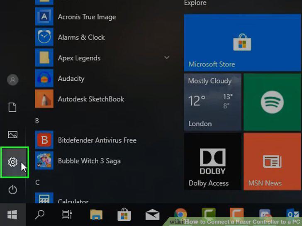Open the Mail taskbar icon
The height and width of the screenshot is (226, 302).
(x=152, y=214)
